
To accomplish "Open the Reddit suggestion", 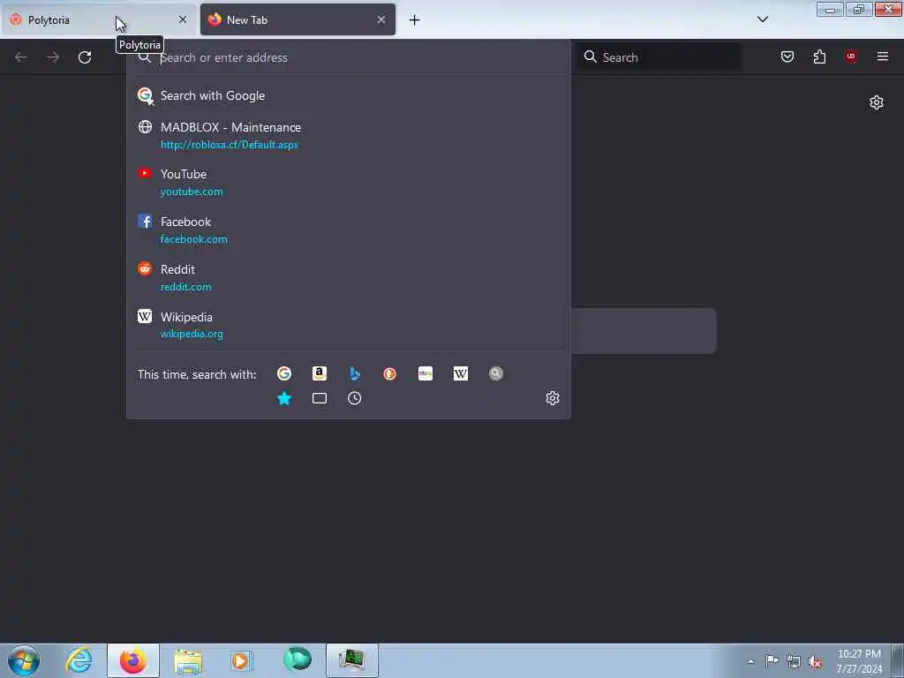I will (348, 278).
